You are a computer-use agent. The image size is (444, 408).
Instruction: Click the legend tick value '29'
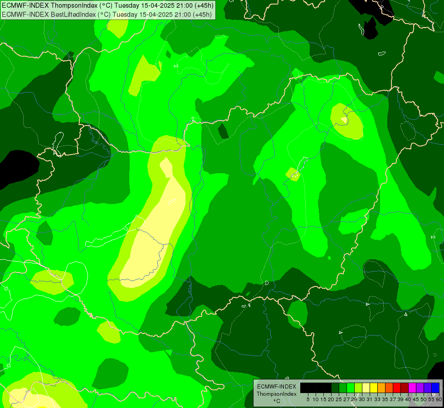(x=354, y=399)
